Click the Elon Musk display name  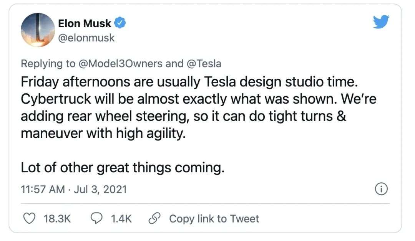click(x=85, y=23)
